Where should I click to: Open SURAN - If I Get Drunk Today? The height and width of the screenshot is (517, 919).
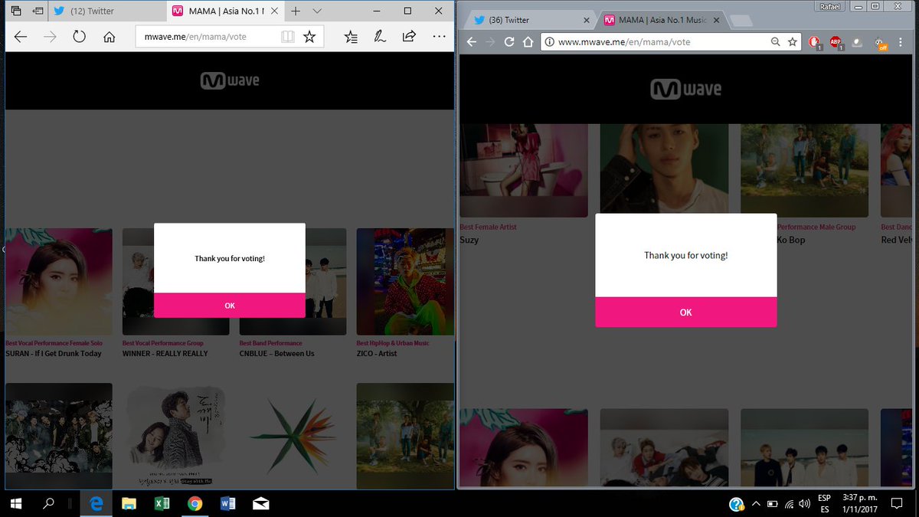pos(54,353)
